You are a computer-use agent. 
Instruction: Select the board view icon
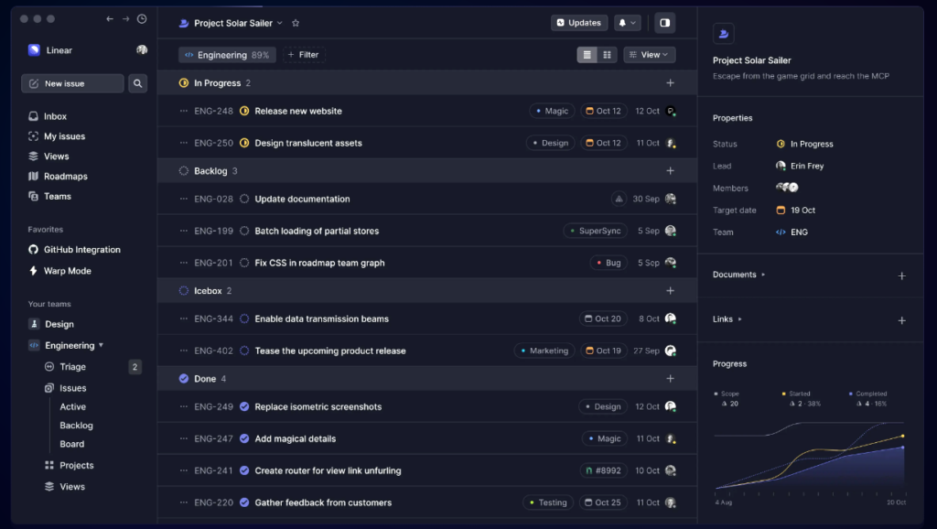[x=608, y=54]
